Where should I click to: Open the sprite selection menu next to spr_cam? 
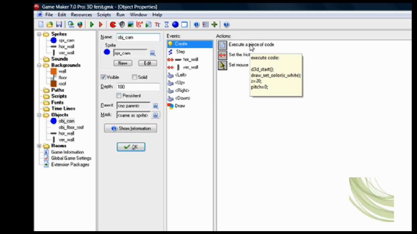click(152, 53)
